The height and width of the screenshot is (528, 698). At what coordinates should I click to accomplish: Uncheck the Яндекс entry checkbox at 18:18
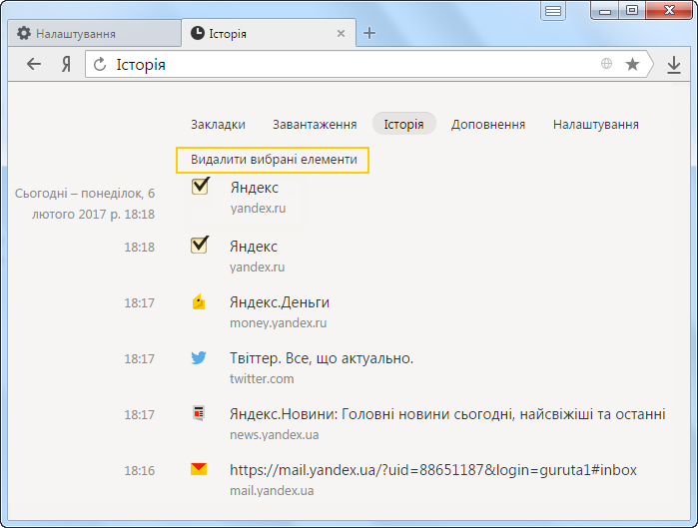(x=200, y=245)
